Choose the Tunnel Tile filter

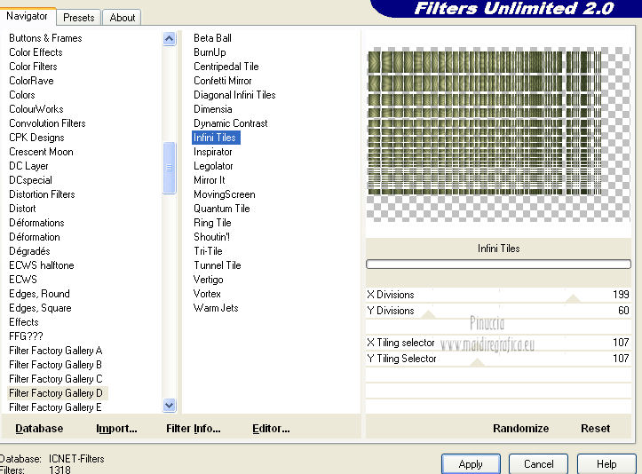217,265
